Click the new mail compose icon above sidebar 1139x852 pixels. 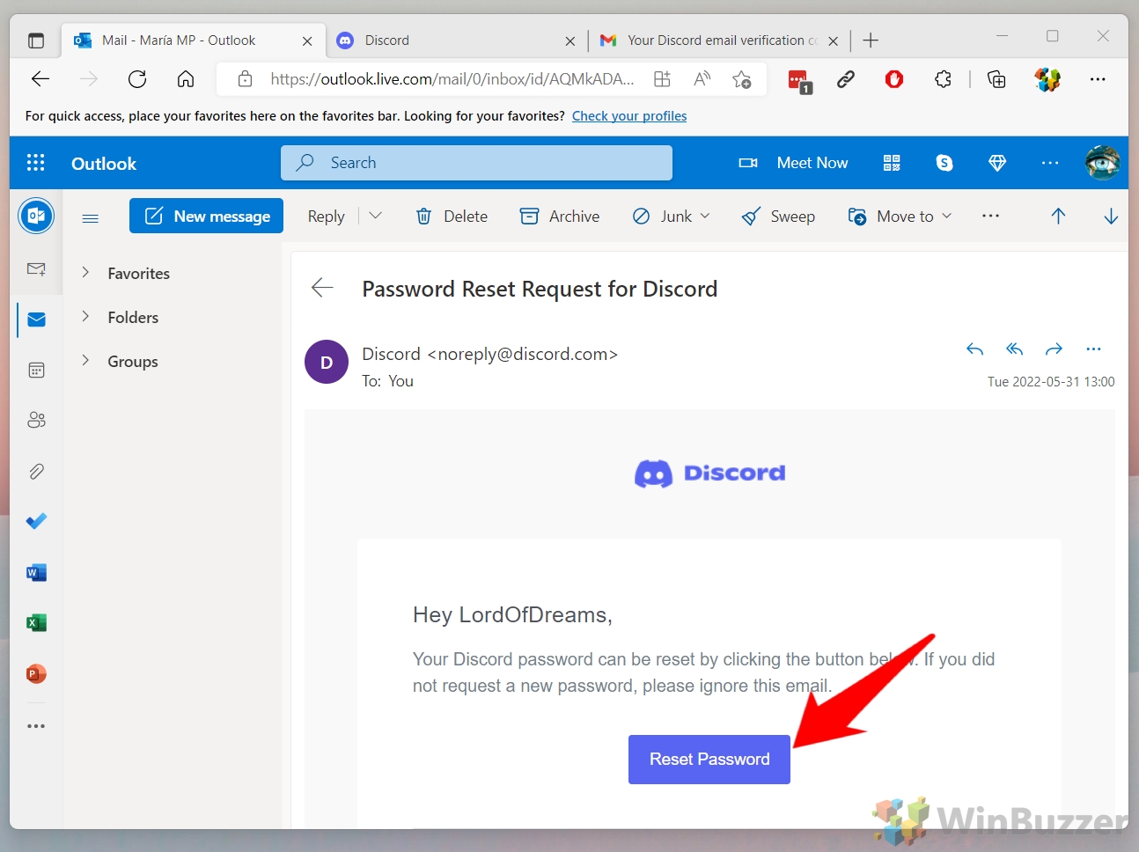click(x=36, y=269)
